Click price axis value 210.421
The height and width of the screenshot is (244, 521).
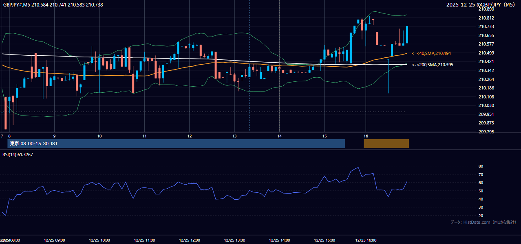[x=486, y=62]
